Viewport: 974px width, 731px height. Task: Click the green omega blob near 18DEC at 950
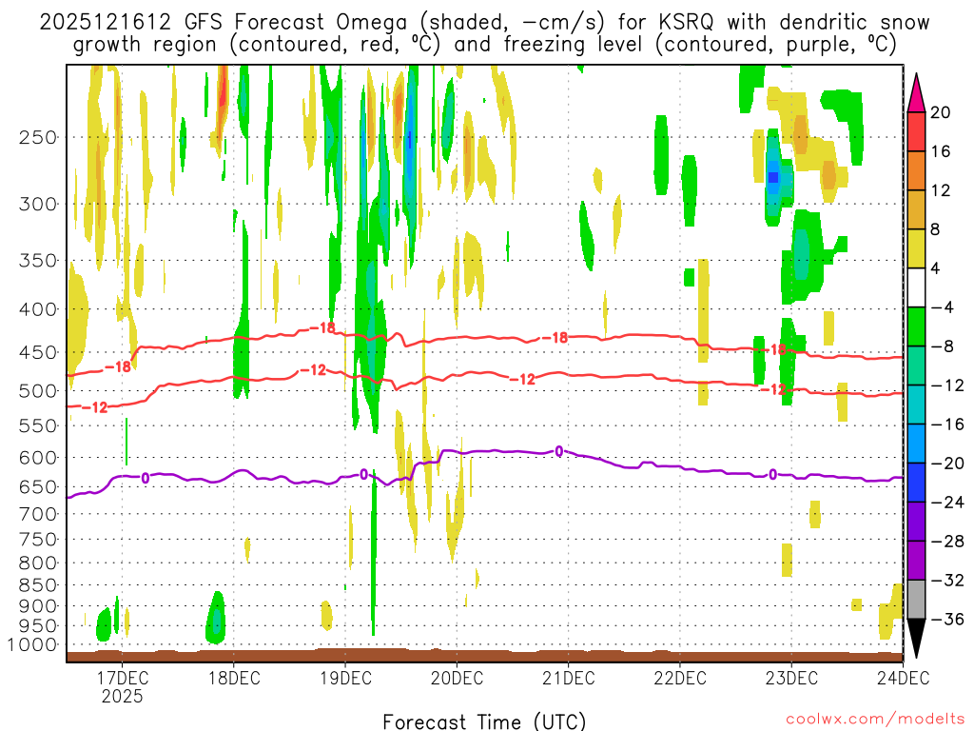click(216, 619)
